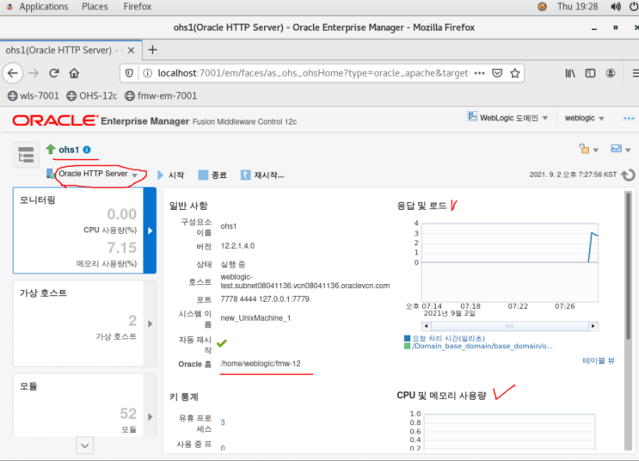Open the target navigation tree icon
This screenshot has height=461, width=639.
[x=26, y=155]
